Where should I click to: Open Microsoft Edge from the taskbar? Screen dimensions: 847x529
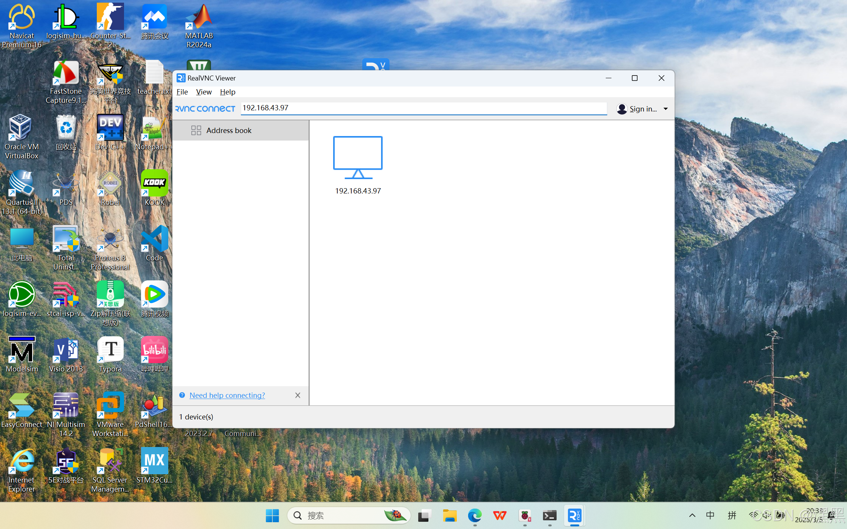click(475, 515)
